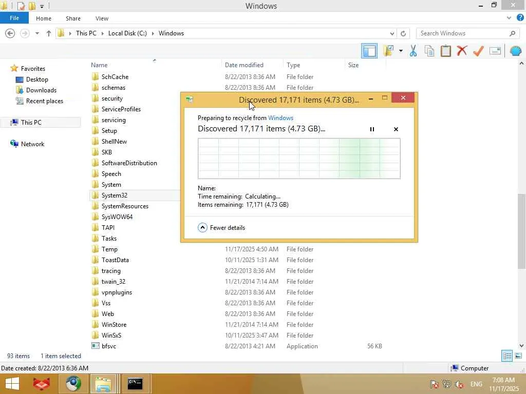Click the volume muted tray icon

(x=459, y=384)
